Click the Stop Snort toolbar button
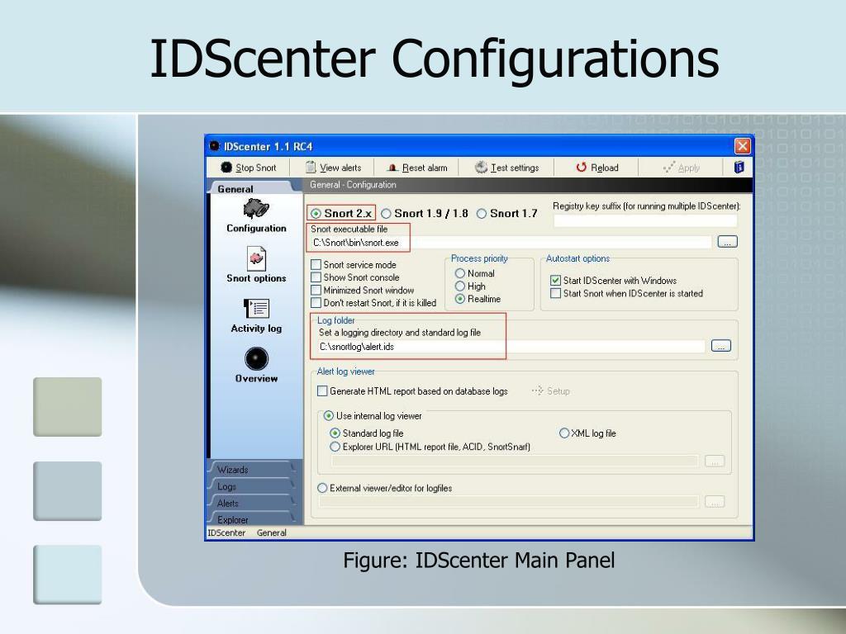 click(x=248, y=168)
